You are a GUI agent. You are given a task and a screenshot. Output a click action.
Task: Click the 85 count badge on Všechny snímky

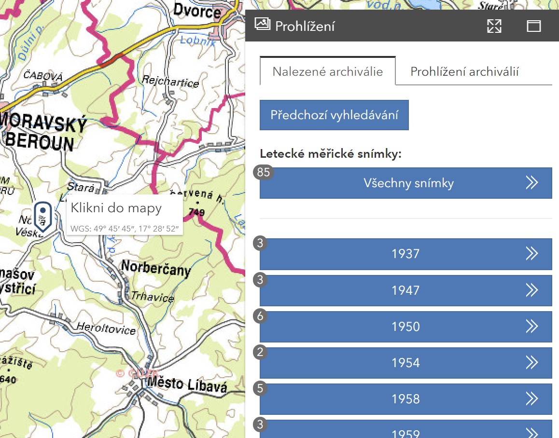pos(264,173)
